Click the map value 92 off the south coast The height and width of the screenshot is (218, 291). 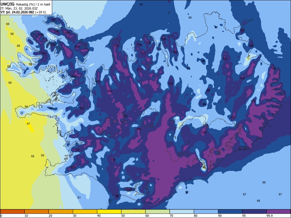point(187,192)
